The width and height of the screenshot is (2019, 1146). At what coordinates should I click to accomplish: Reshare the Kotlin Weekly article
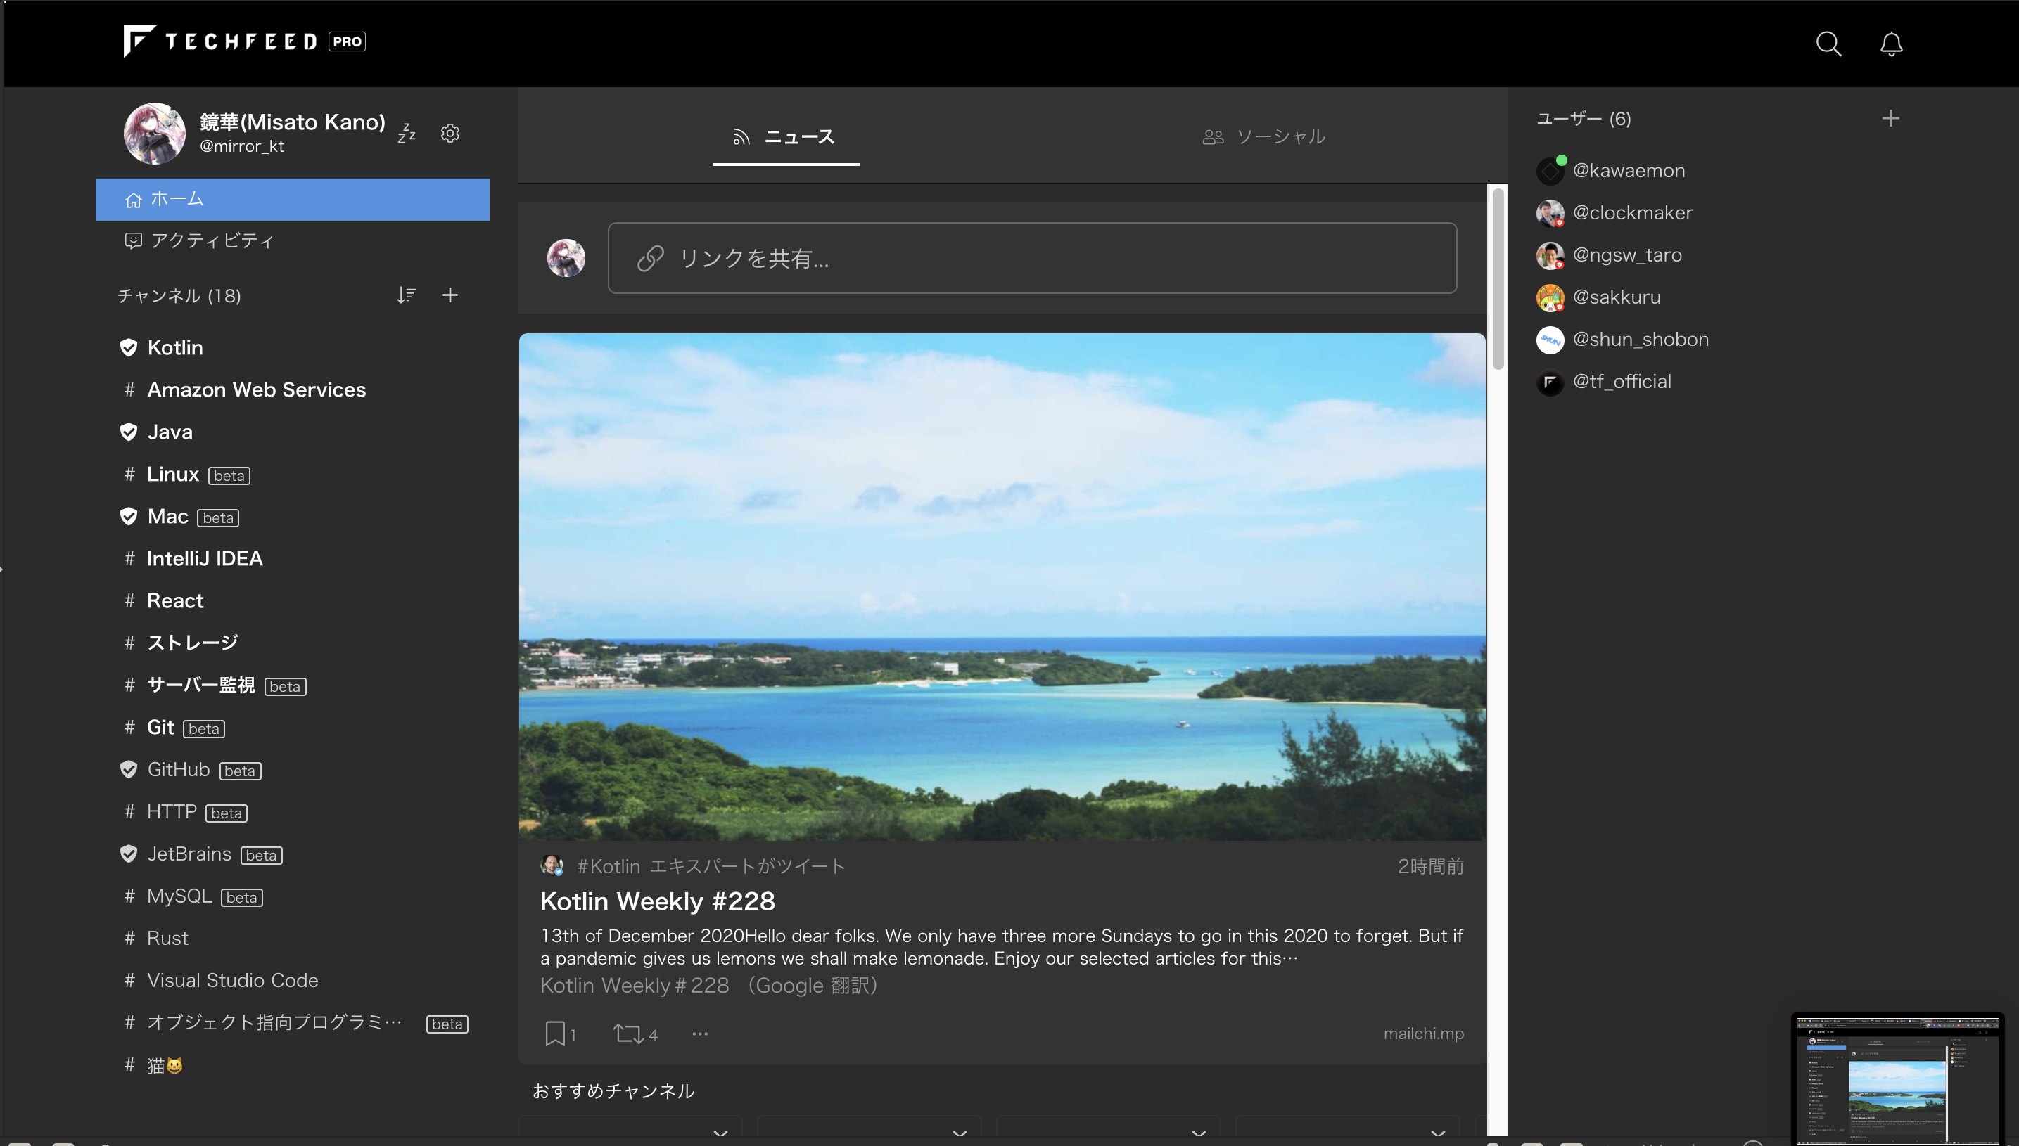(628, 1033)
